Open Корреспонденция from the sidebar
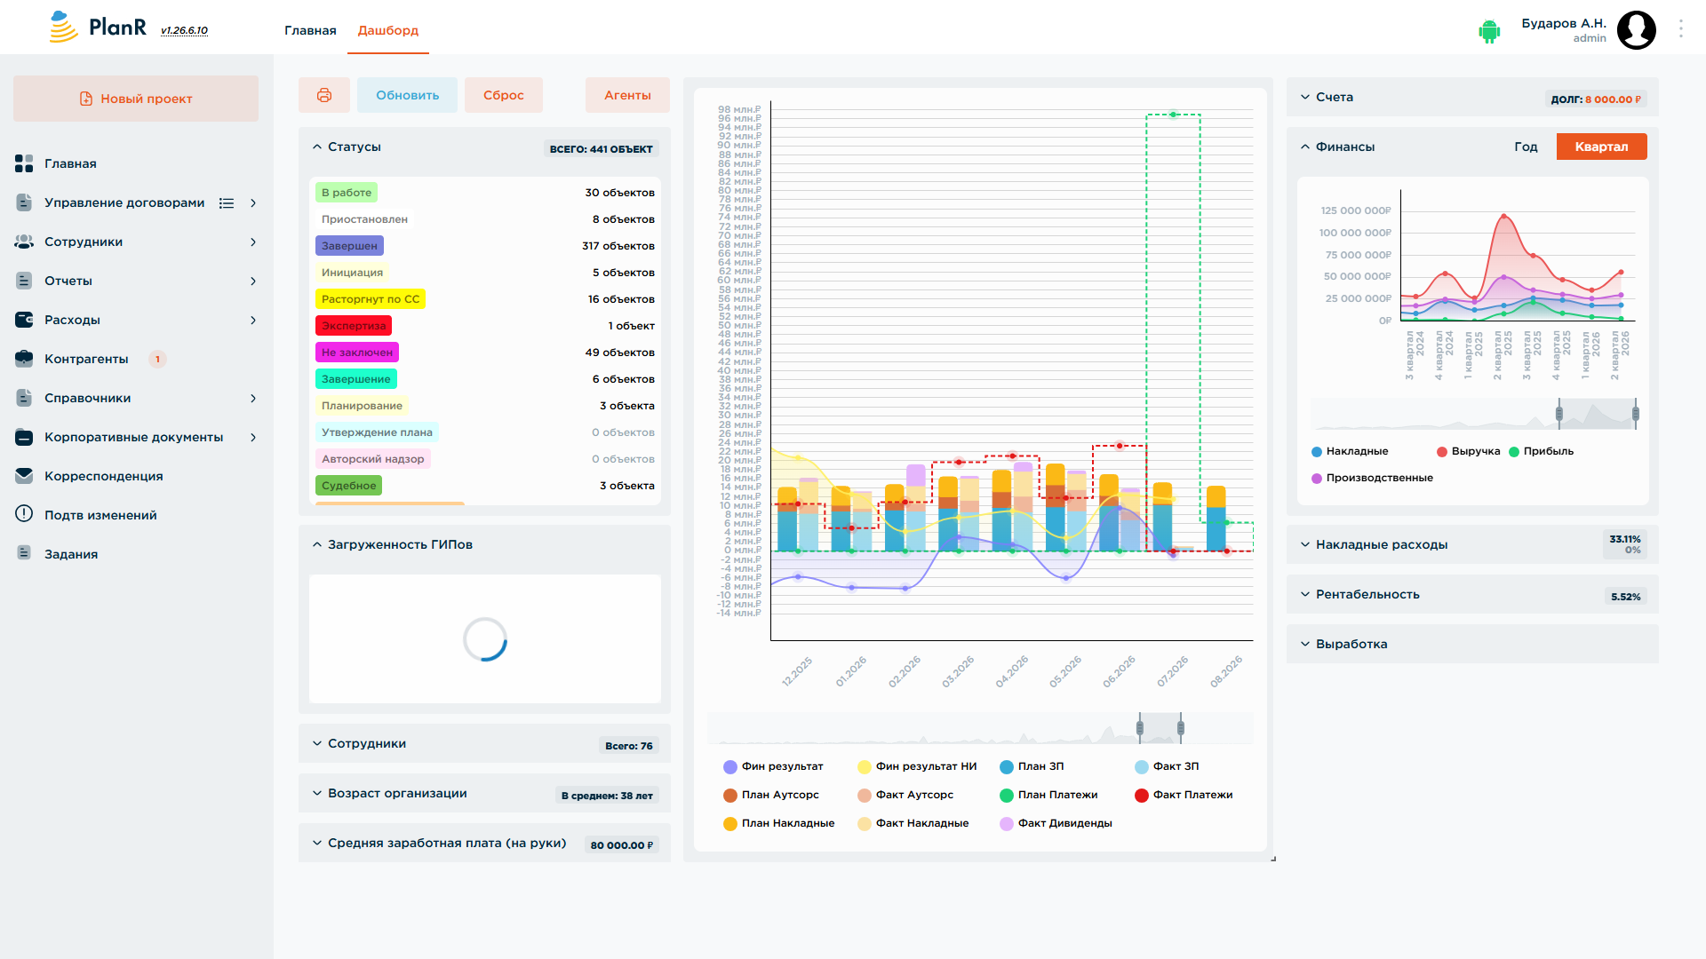1706x959 pixels. [104, 476]
